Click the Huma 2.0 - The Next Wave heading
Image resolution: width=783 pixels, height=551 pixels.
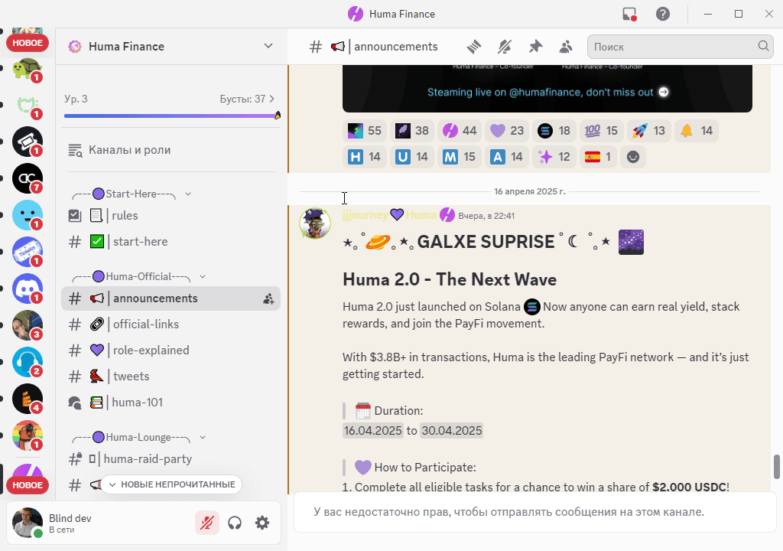(450, 279)
